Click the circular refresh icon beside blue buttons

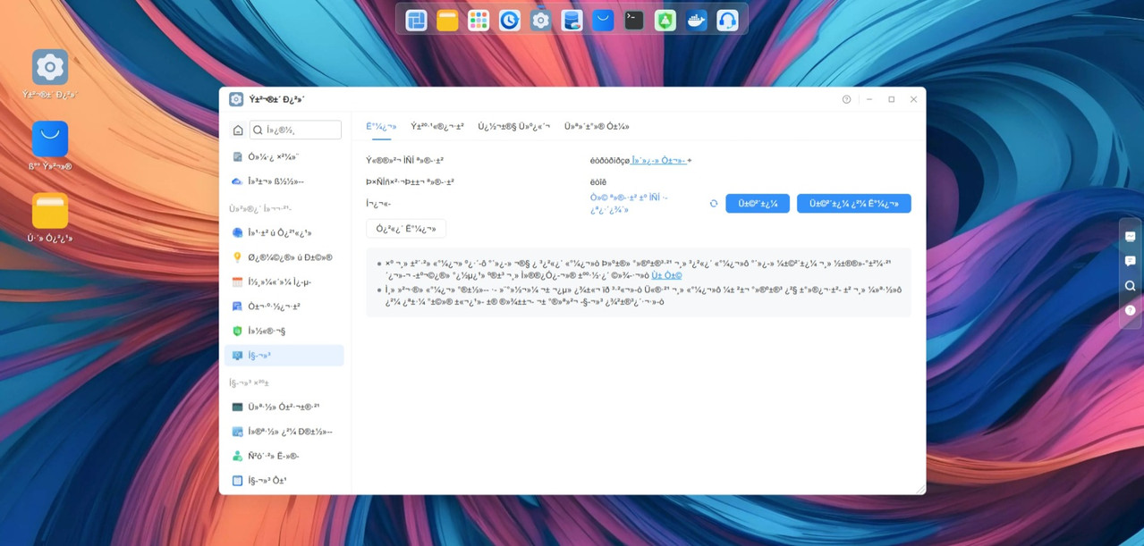[x=714, y=204]
